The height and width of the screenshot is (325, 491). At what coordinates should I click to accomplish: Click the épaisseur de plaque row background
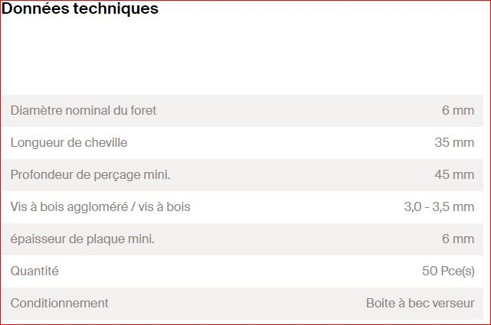click(242, 239)
